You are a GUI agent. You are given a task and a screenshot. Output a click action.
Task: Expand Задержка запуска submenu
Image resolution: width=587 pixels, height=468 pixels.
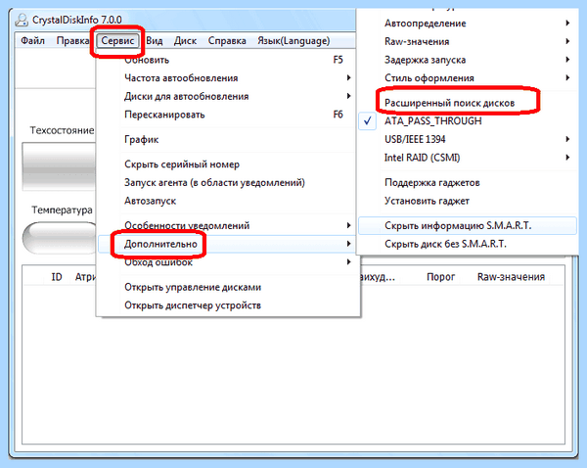pos(468,60)
